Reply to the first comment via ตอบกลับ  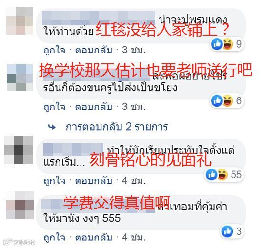(x=93, y=50)
